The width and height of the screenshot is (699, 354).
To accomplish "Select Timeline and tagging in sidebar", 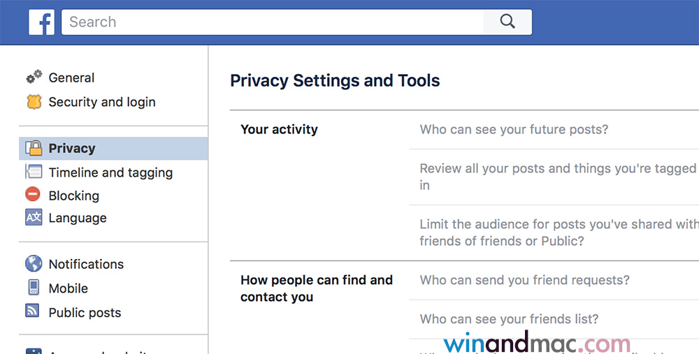I will pyautogui.click(x=110, y=172).
